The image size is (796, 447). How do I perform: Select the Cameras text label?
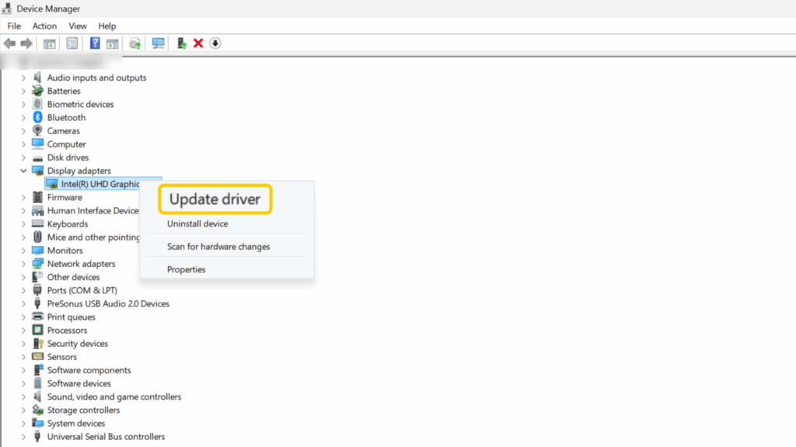tap(64, 130)
